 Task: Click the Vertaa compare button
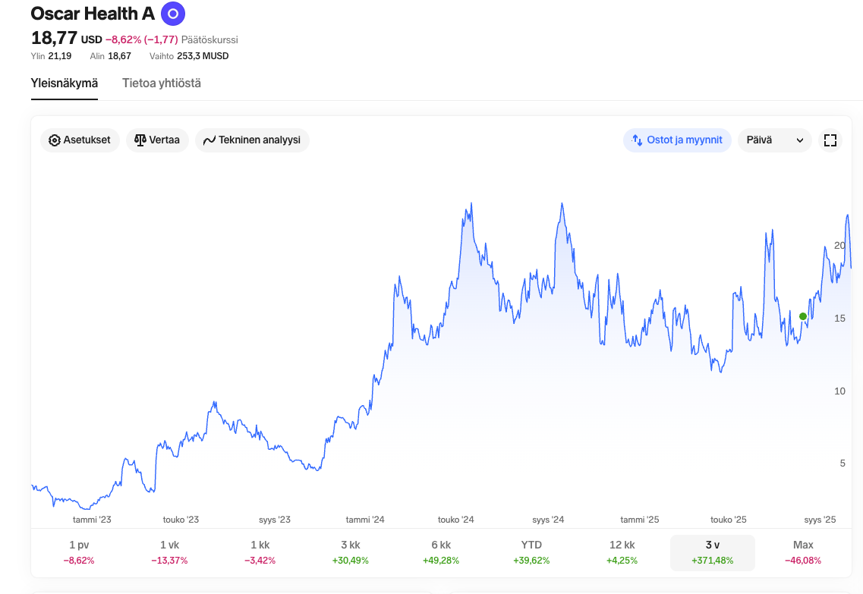click(x=157, y=140)
